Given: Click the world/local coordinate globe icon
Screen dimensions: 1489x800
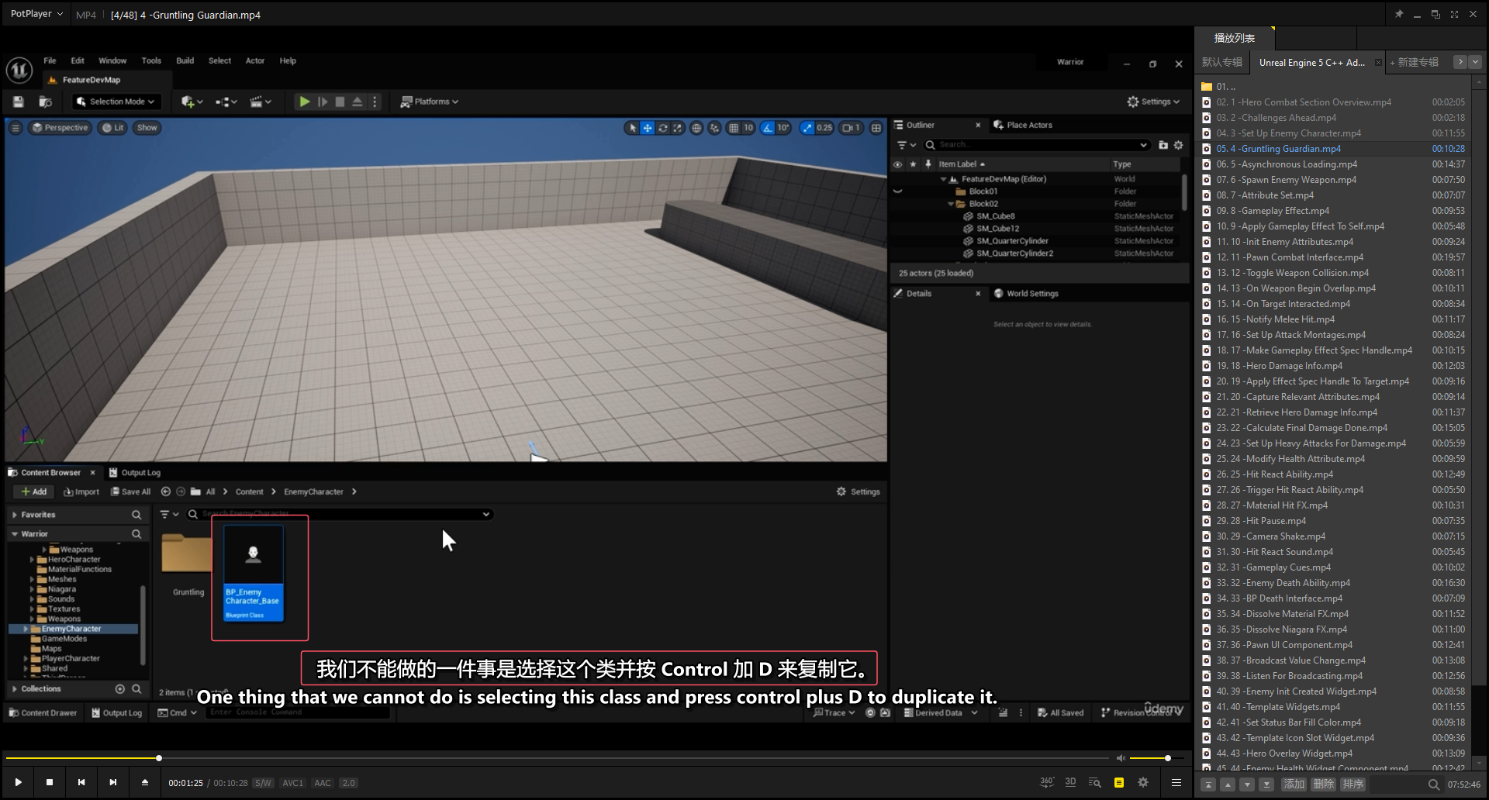Looking at the screenshot, I should click(696, 128).
